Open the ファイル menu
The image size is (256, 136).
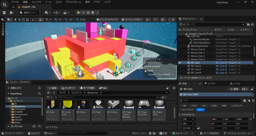15,2
